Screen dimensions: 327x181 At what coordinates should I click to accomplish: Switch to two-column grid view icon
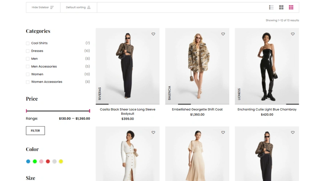[281, 8]
